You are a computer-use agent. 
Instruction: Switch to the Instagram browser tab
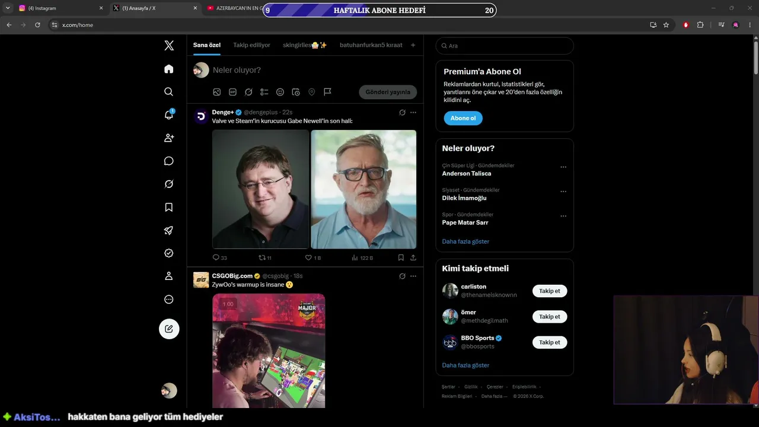point(59,8)
